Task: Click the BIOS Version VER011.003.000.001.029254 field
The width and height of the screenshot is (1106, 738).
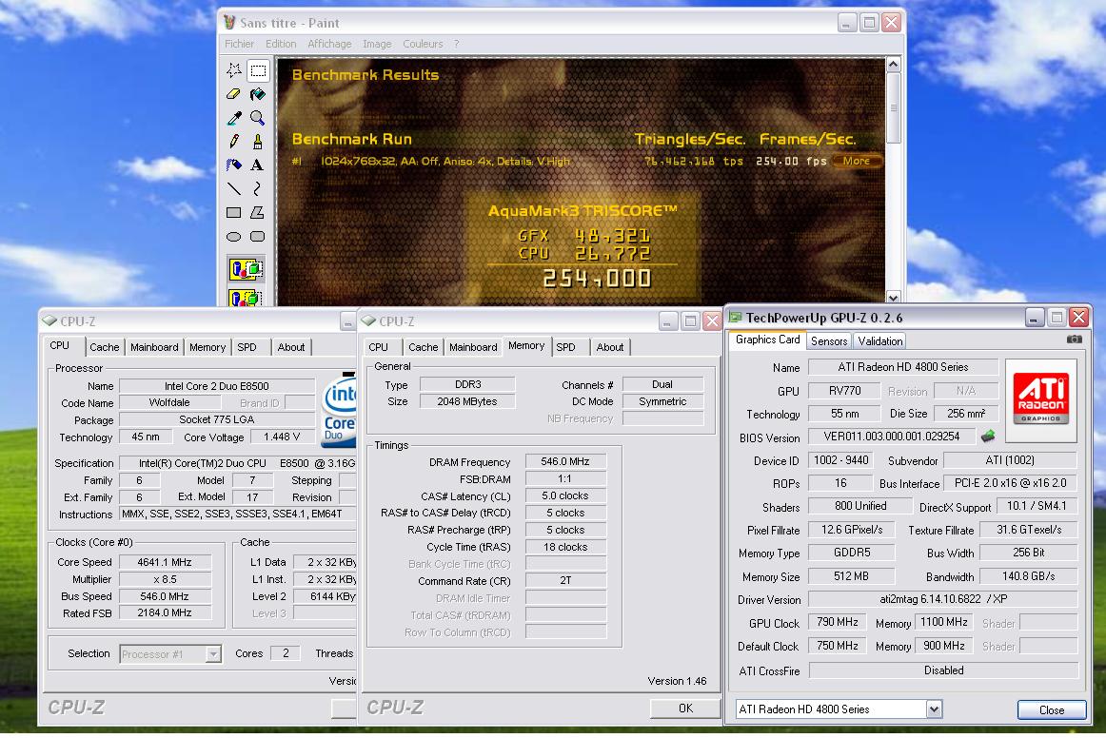Action: tap(892, 437)
